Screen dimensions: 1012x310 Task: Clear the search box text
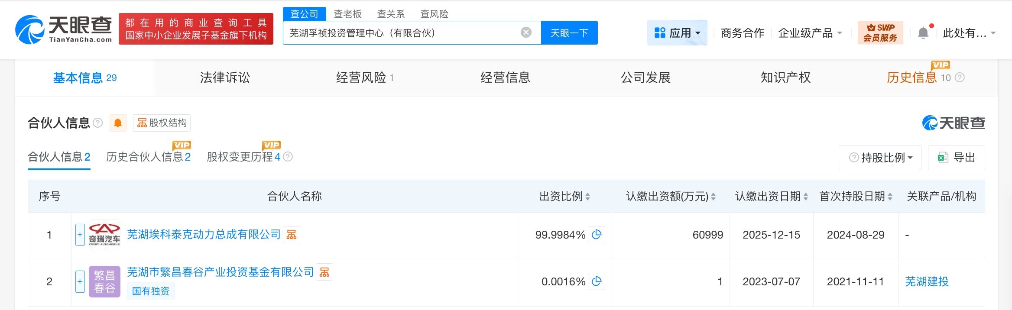click(526, 32)
